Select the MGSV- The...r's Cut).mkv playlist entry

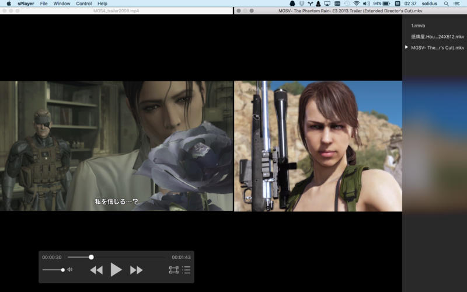click(437, 48)
